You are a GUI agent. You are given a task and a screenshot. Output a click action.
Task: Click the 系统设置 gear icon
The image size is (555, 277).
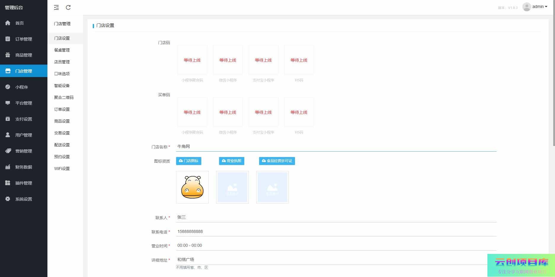8,199
